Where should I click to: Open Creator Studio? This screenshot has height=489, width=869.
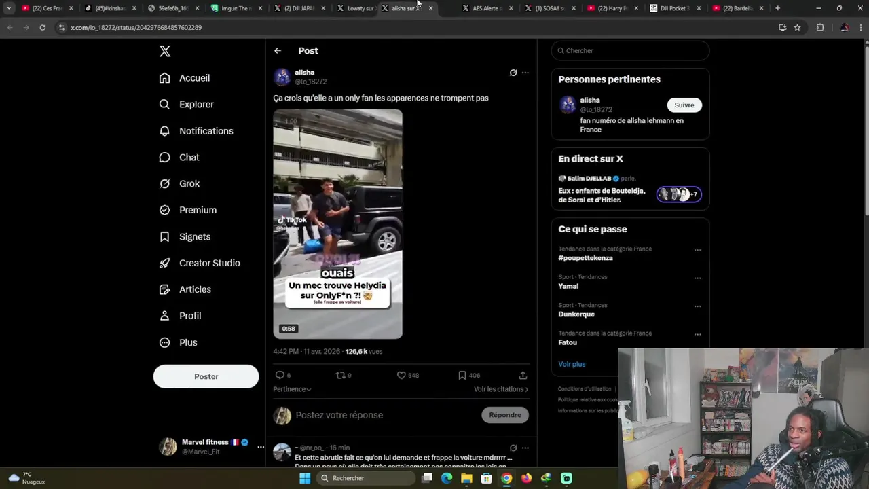[200, 263]
